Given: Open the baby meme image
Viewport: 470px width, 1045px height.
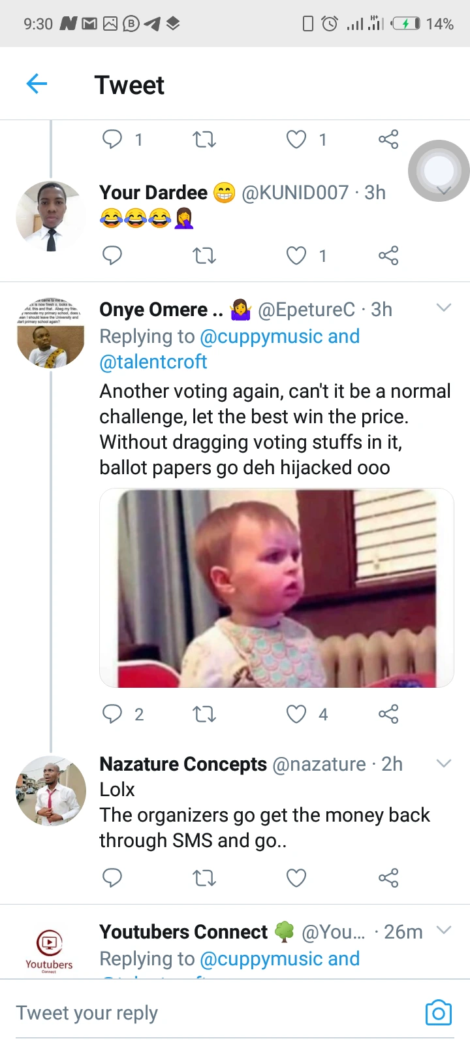Looking at the screenshot, I should [x=276, y=588].
